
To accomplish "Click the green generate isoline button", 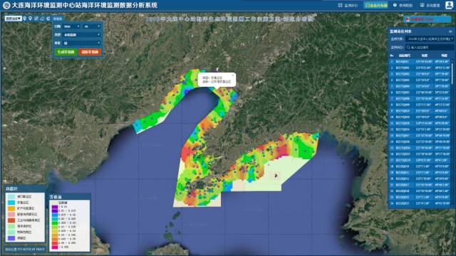I will coord(66,52).
